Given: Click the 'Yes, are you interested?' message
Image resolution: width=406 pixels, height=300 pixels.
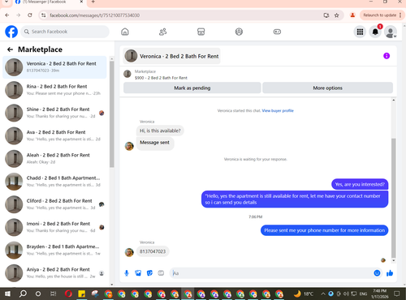Looking at the screenshot, I should (360, 184).
